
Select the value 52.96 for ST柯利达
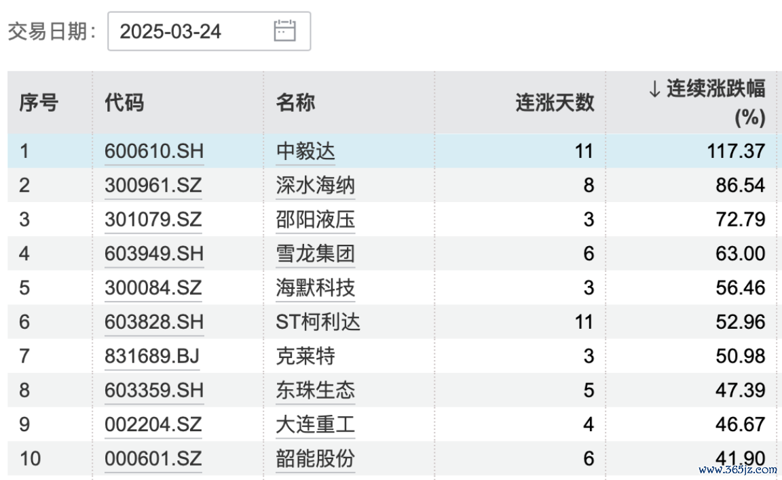pos(741,321)
